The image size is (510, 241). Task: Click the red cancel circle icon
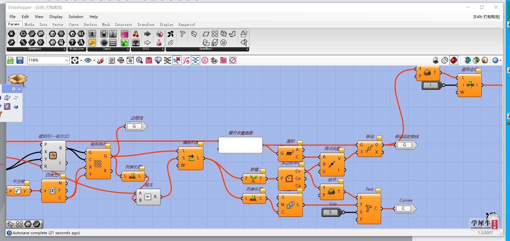[233, 60]
